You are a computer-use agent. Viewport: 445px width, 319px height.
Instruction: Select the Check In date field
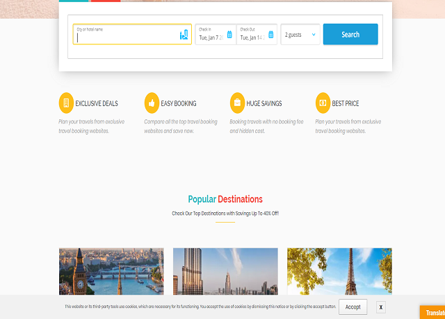pos(211,37)
